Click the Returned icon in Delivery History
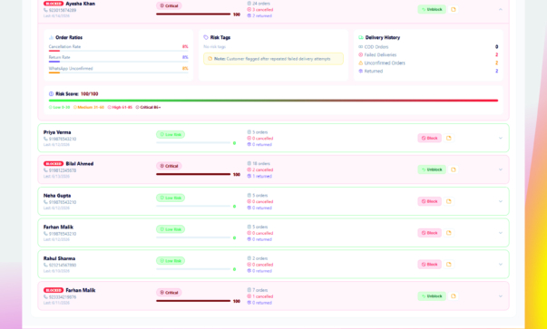 (361, 71)
